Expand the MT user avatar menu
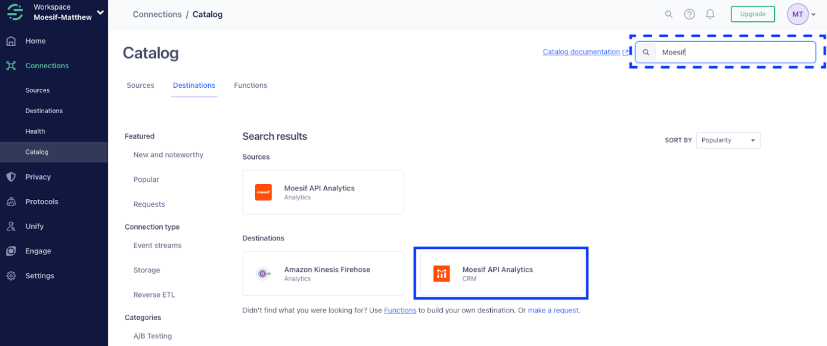Image resolution: width=827 pixels, height=346 pixels. pyautogui.click(x=802, y=14)
